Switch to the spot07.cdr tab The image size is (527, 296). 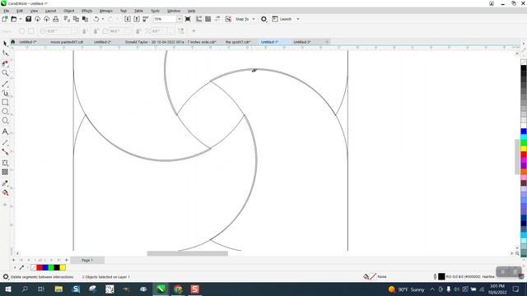[238, 42]
